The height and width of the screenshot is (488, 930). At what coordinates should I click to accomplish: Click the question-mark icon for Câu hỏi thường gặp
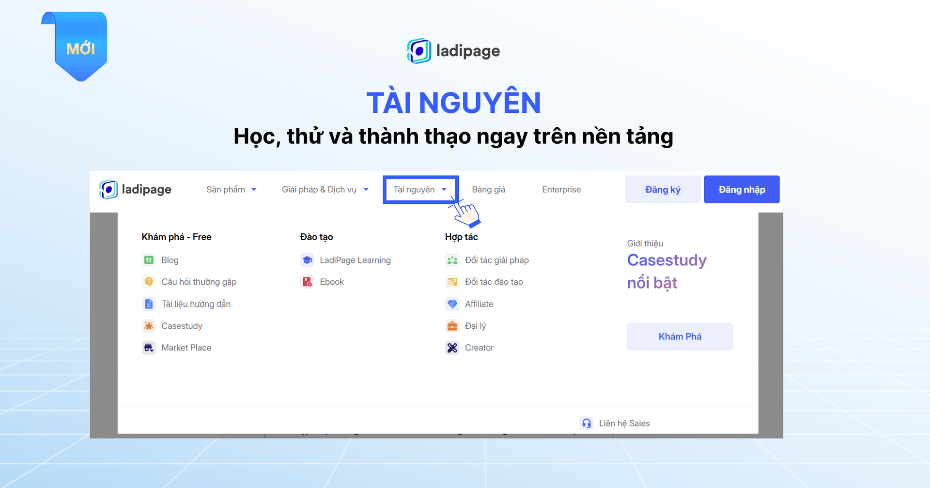click(x=149, y=282)
